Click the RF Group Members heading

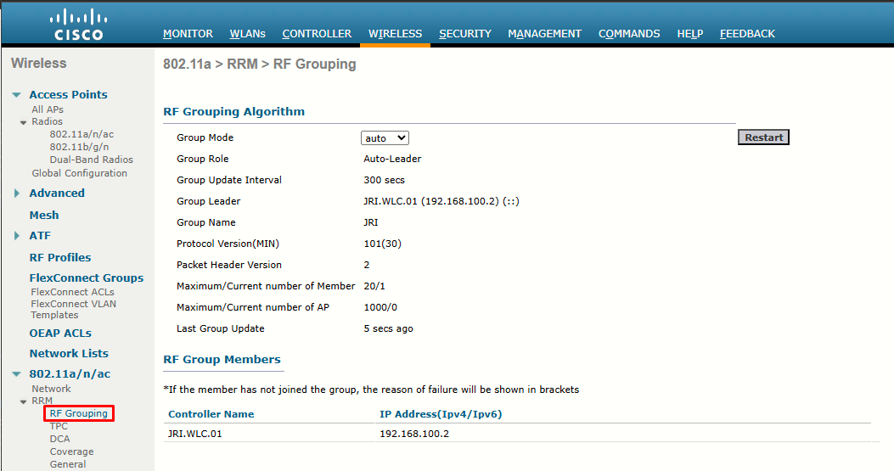pyautogui.click(x=222, y=360)
